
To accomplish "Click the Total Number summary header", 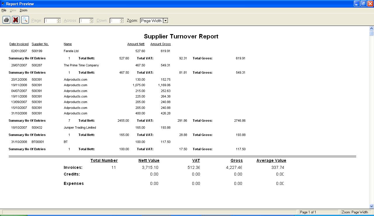I will point(104,160).
